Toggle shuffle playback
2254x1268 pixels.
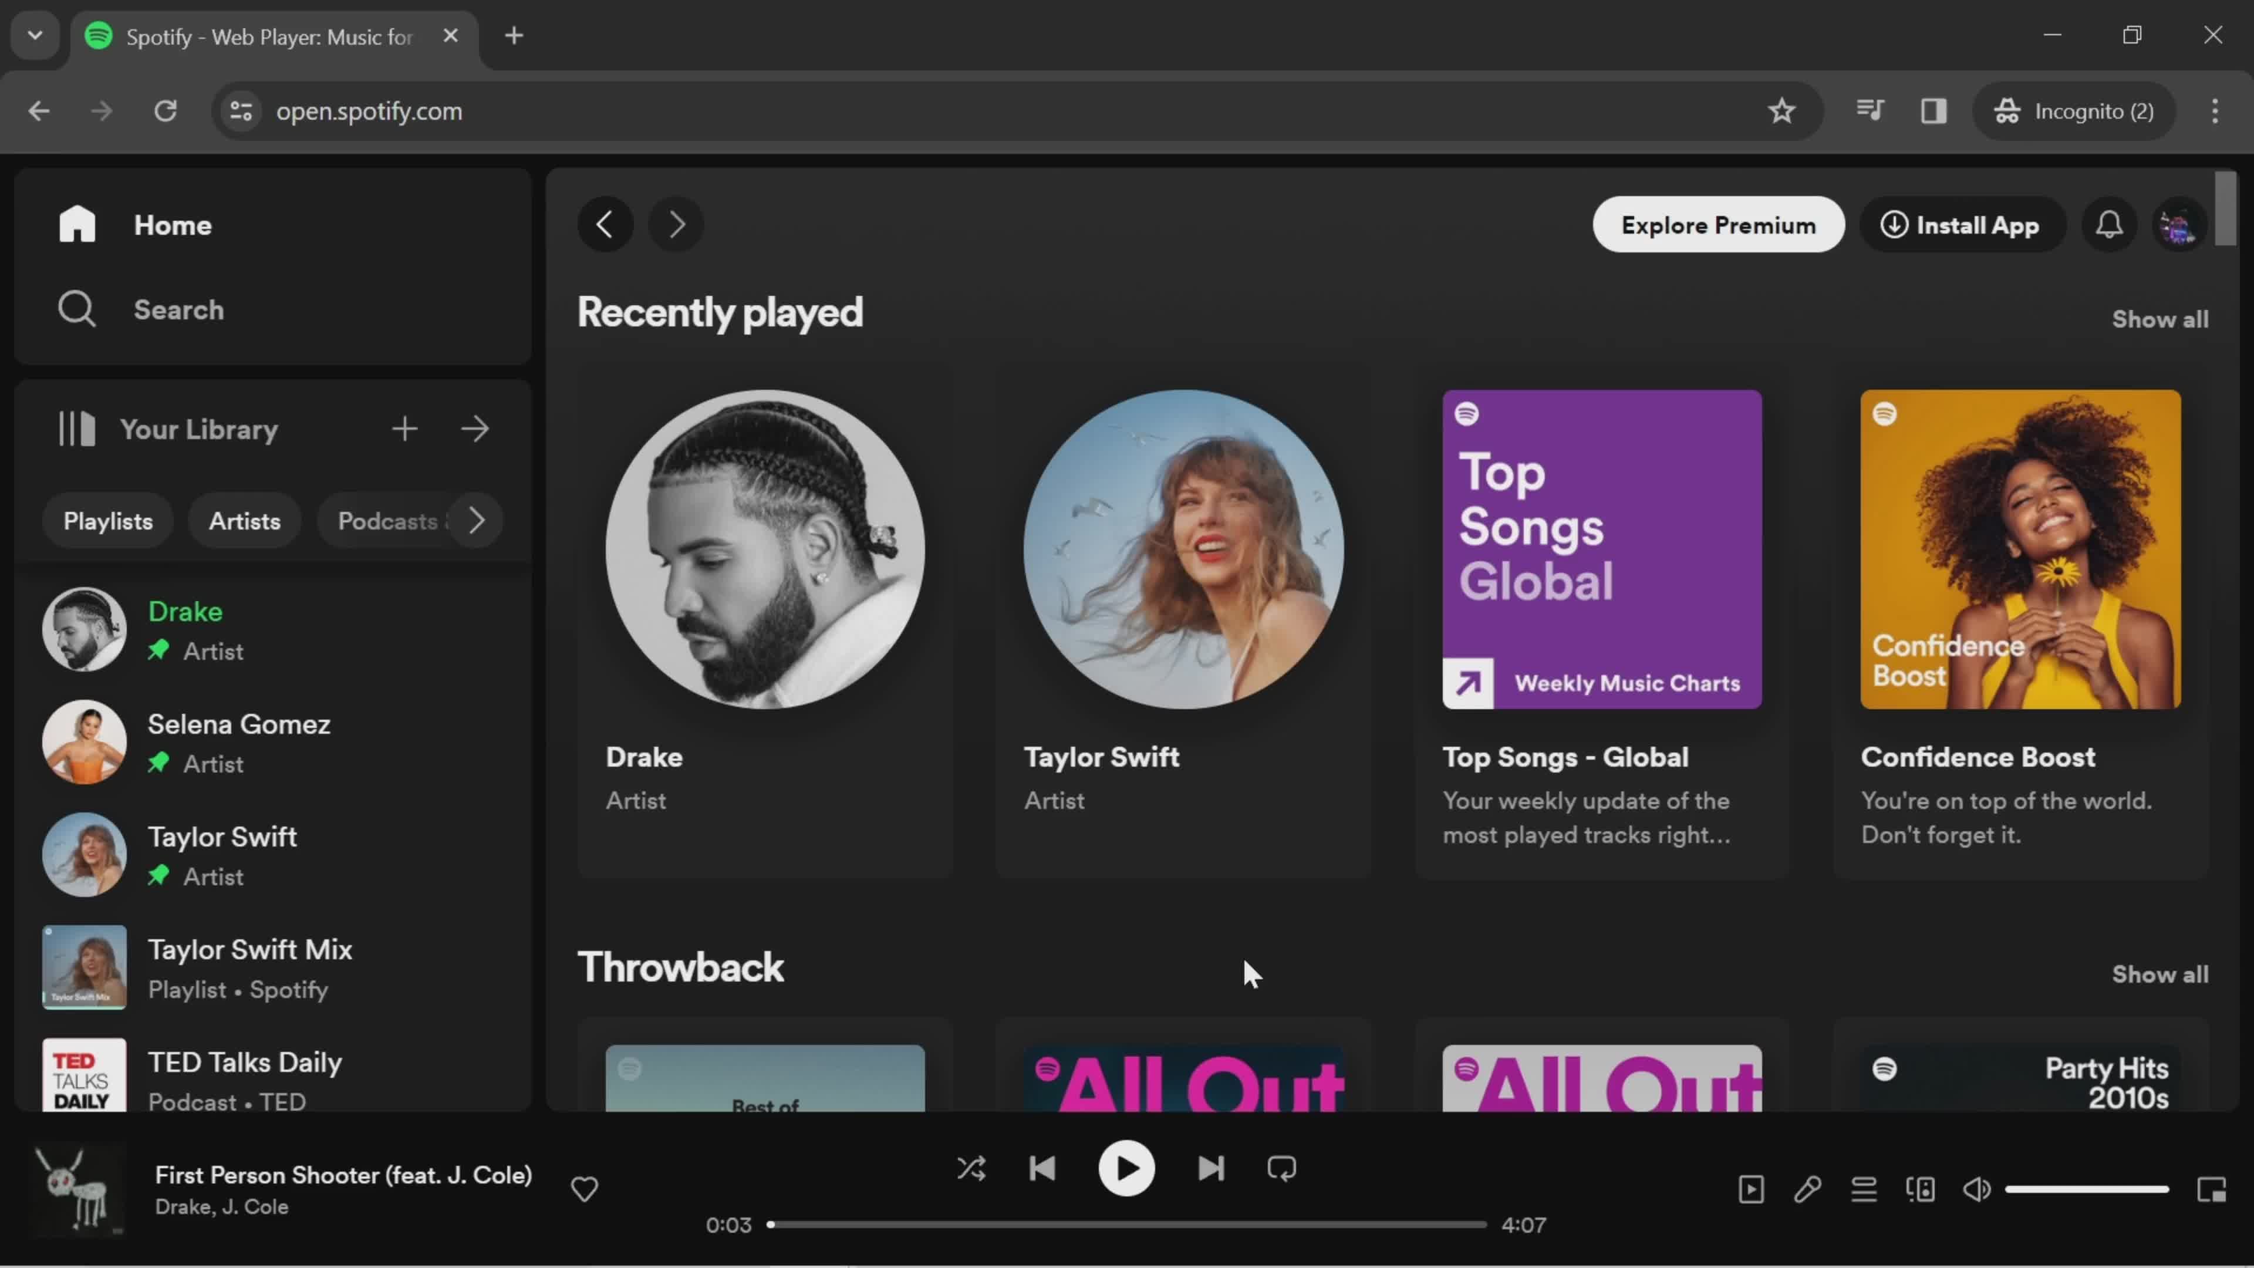click(x=971, y=1169)
